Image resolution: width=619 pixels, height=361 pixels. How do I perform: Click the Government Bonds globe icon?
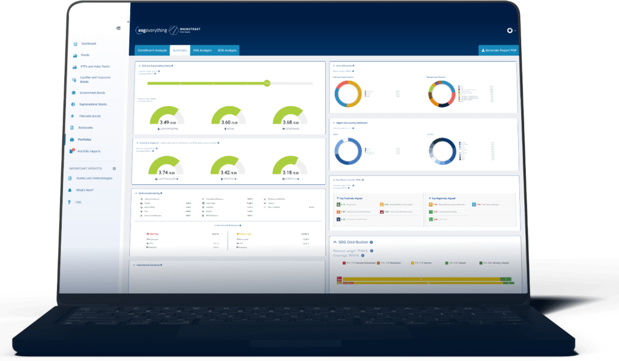click(x=74, y=93)
